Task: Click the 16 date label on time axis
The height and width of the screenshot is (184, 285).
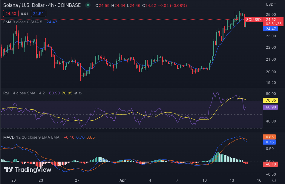Action: coord(259,180)
